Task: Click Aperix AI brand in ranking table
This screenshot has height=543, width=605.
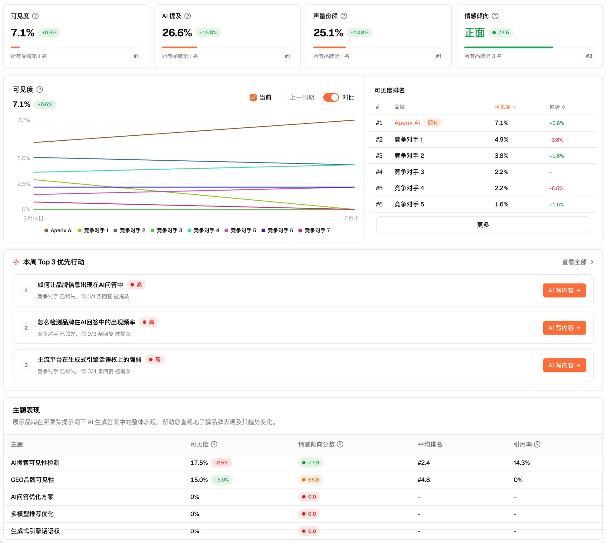Action: click(x=407, y=123)
